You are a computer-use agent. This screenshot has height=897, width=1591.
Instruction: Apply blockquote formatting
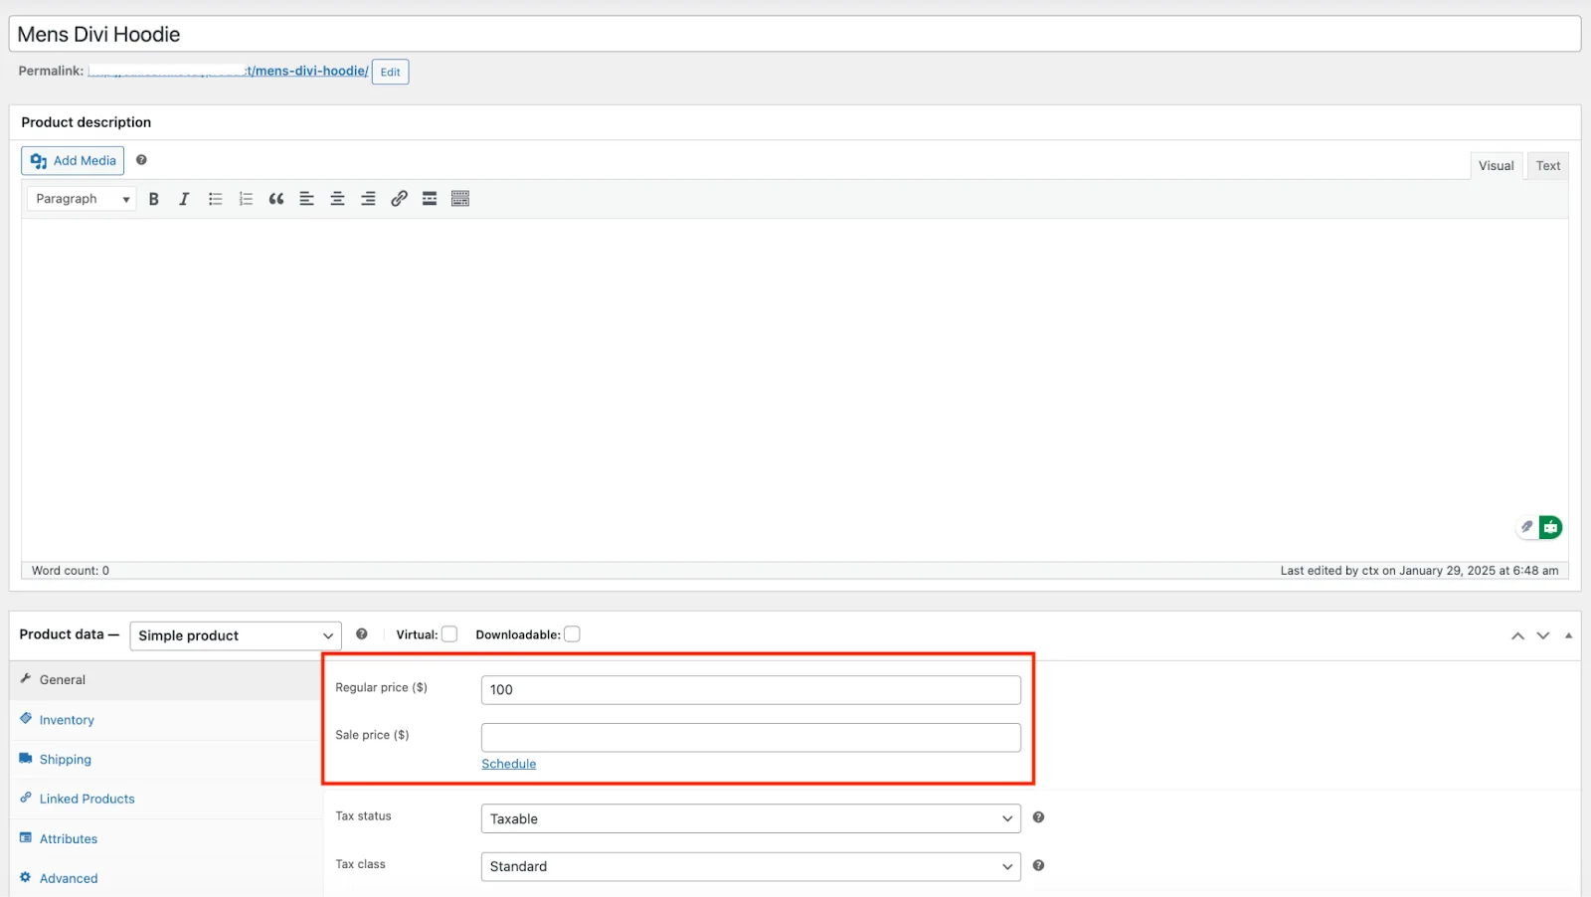click(276, 199)
